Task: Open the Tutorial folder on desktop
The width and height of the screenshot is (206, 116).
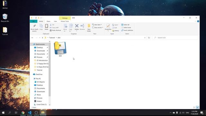Action: 5,31
